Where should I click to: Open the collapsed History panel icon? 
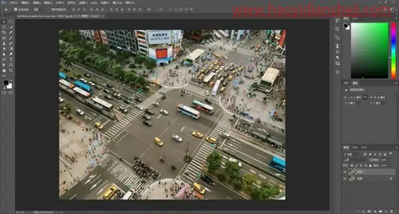pos(337,21)
